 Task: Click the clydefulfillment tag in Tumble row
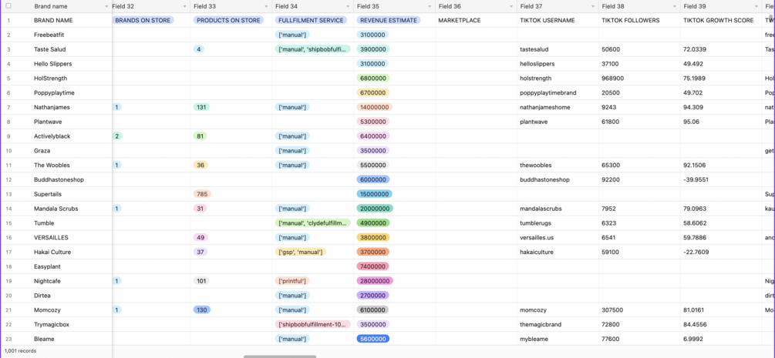pyautogui.click(x=313, y=223)
